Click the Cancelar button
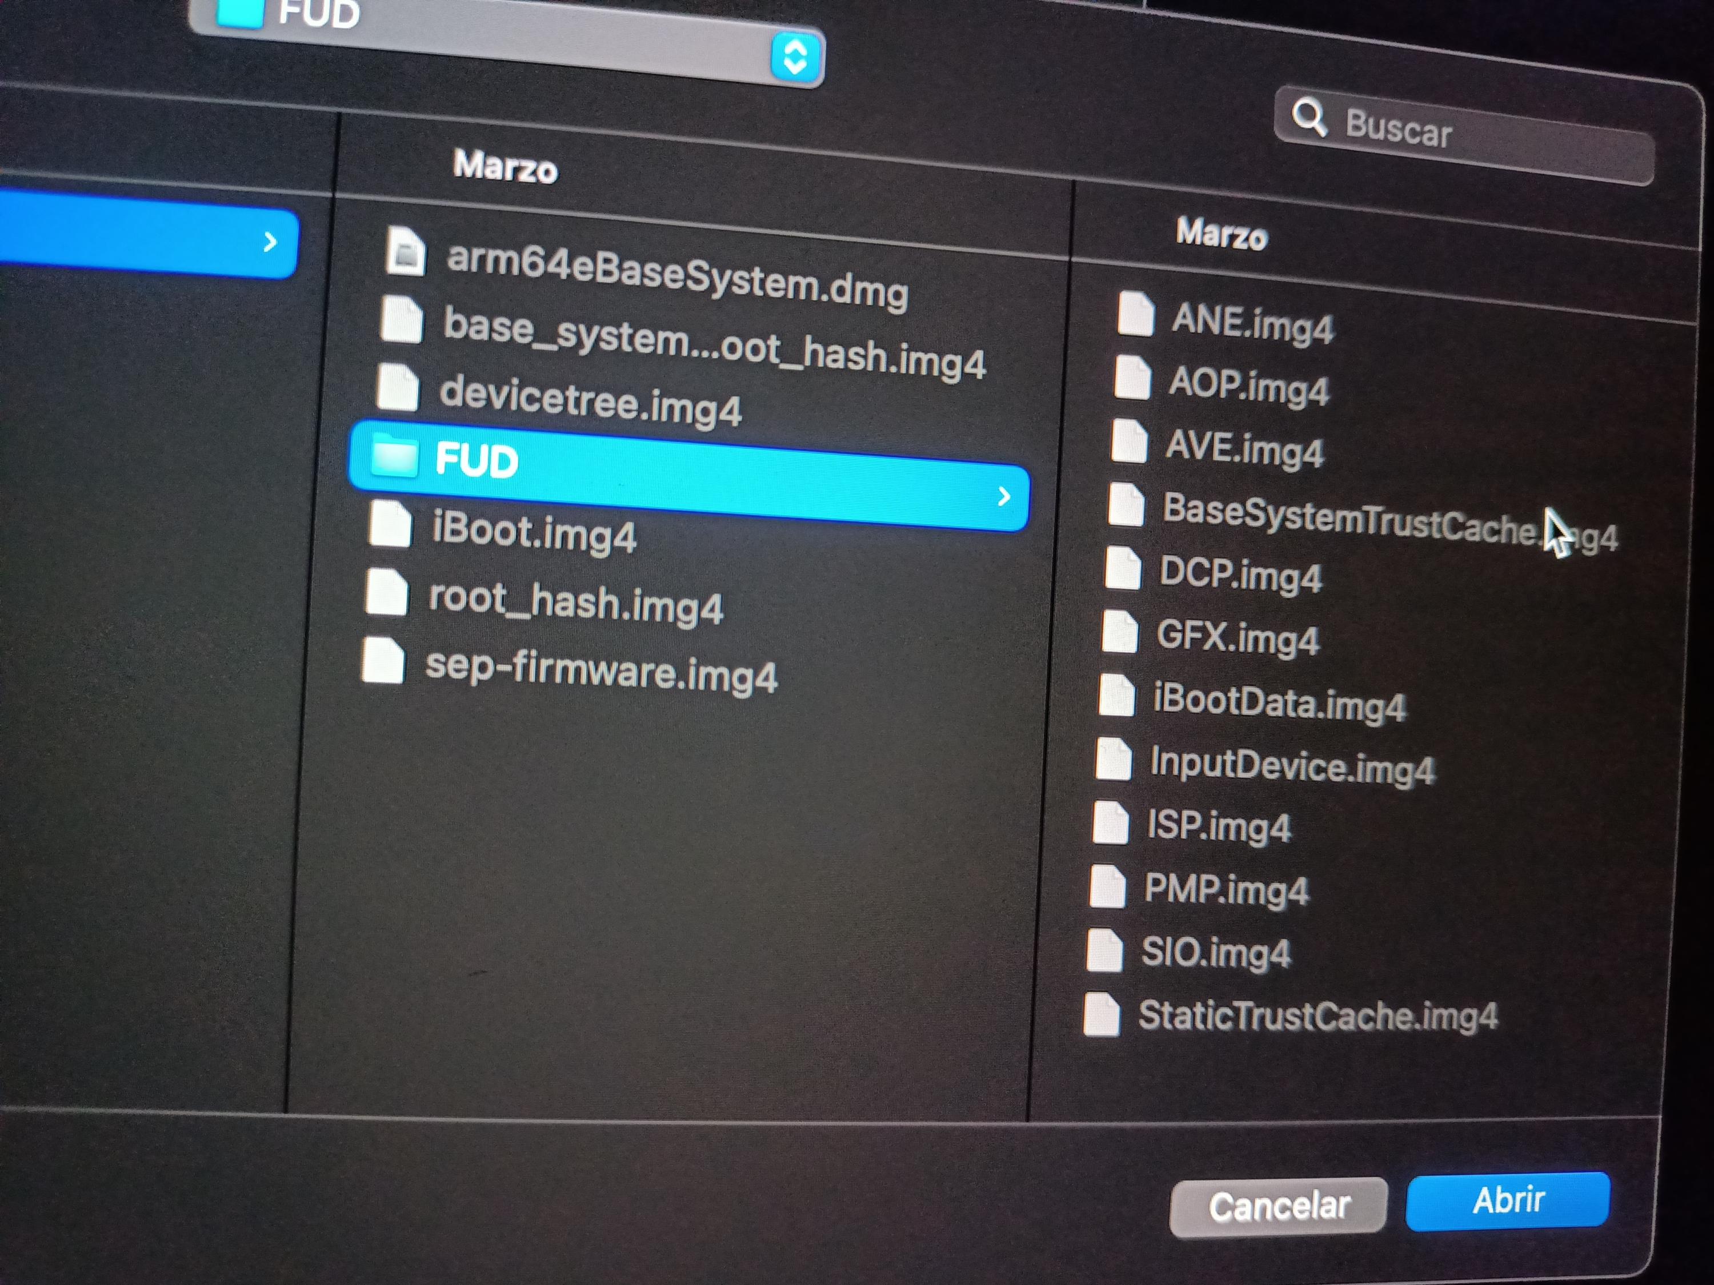Screen dimensions: 1714x1285 tap(1279, 1206)
